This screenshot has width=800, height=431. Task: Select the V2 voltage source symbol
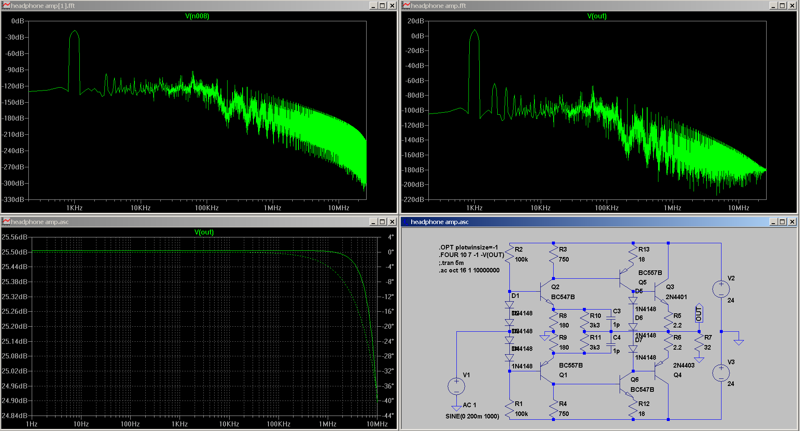(721, 289)
